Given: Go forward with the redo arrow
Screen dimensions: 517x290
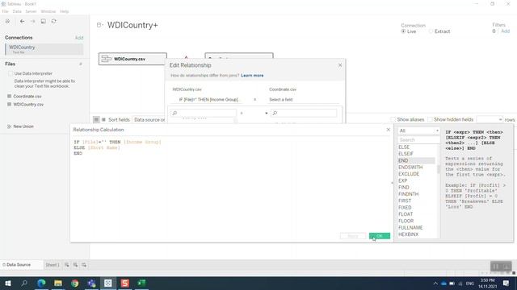Looking at the screenshot, I should [x=32, y=22].
